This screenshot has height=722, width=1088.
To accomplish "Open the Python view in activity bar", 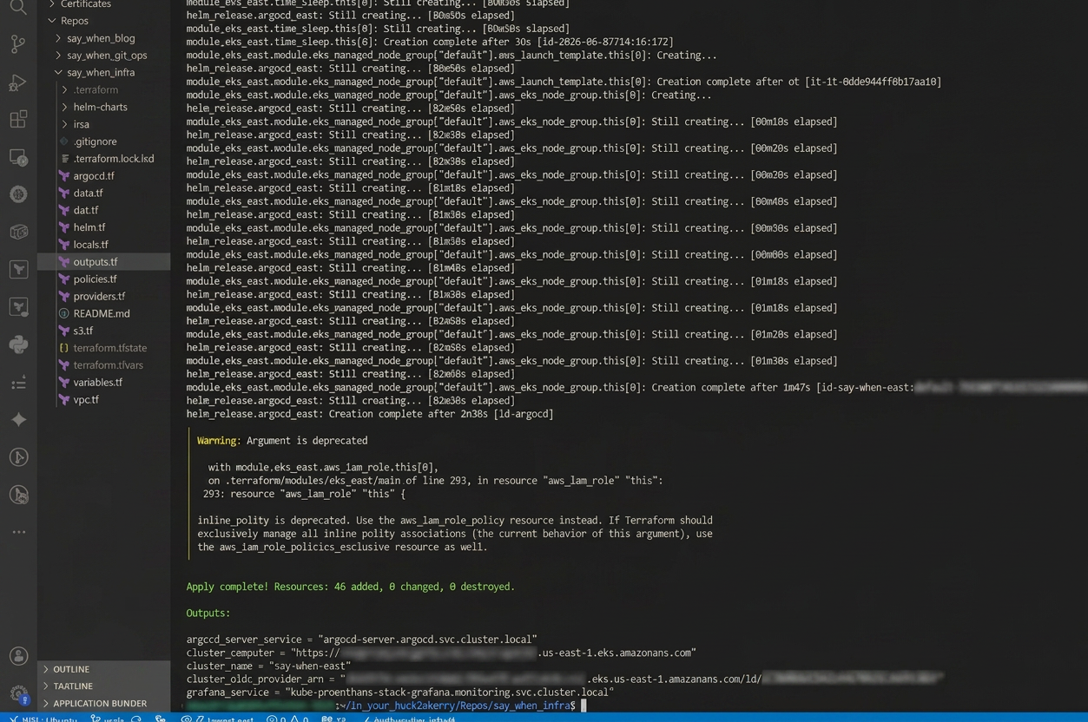I will (18, 345).
